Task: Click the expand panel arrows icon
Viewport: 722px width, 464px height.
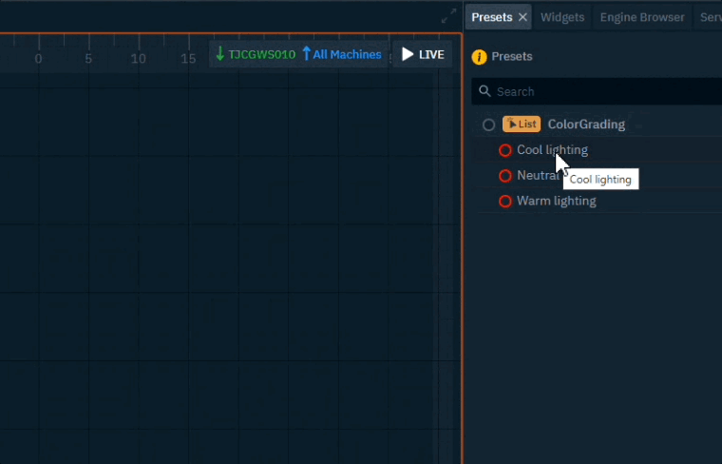Action: pos(449,16)
